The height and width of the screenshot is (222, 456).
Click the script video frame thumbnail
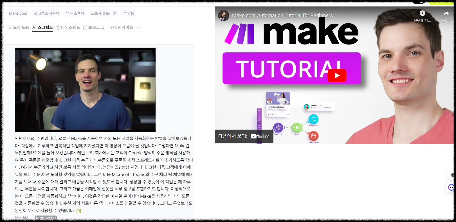(85, 90)
